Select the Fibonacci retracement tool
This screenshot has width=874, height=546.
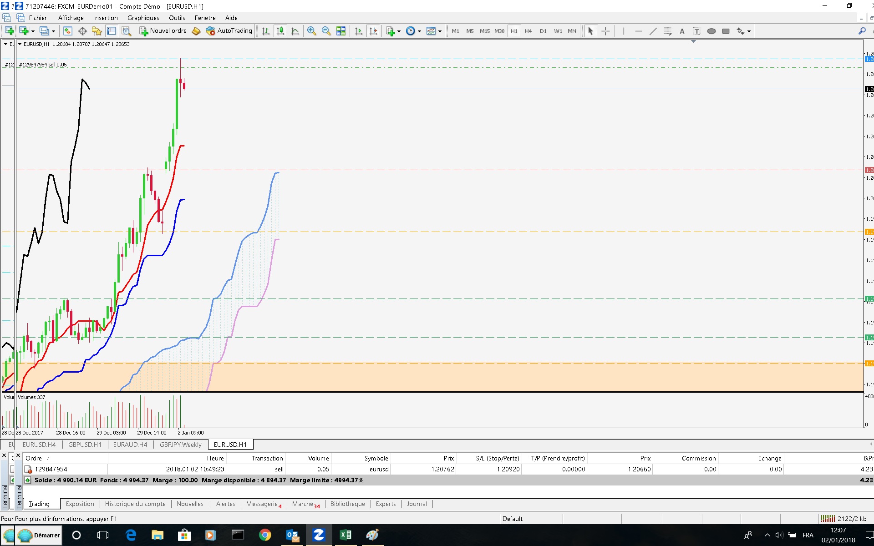(x=667, y=31)
